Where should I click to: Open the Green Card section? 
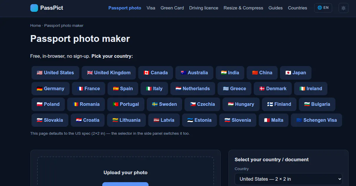(172, 8)
